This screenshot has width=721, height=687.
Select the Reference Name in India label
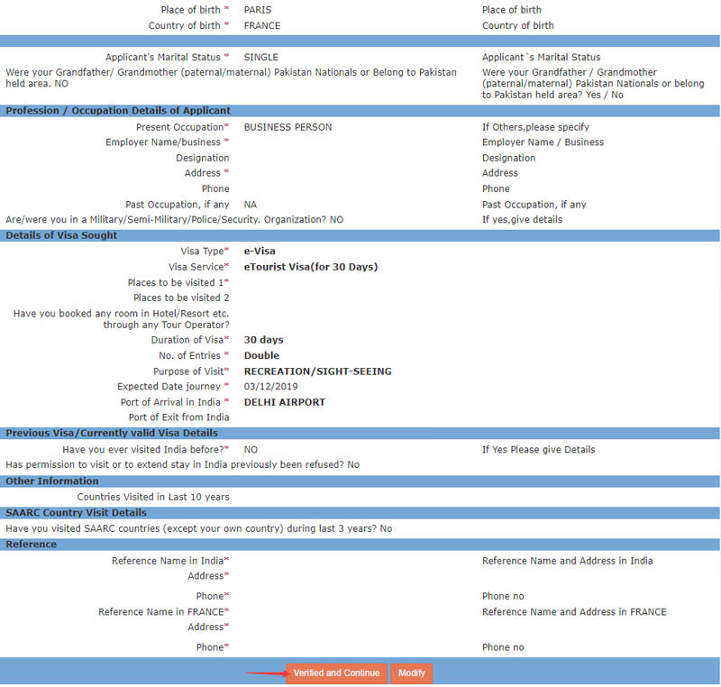168,561
